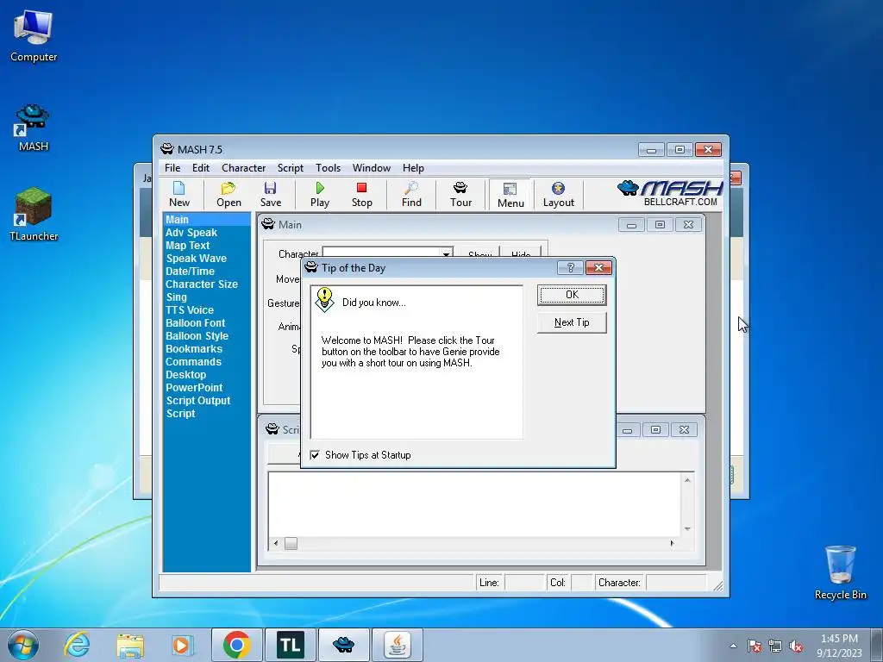The image size is (883, 662).
Task: Launch Internet Explorer from the taskbar
Action: [77, 645]
